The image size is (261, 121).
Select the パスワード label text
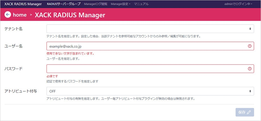click(14, 69)
